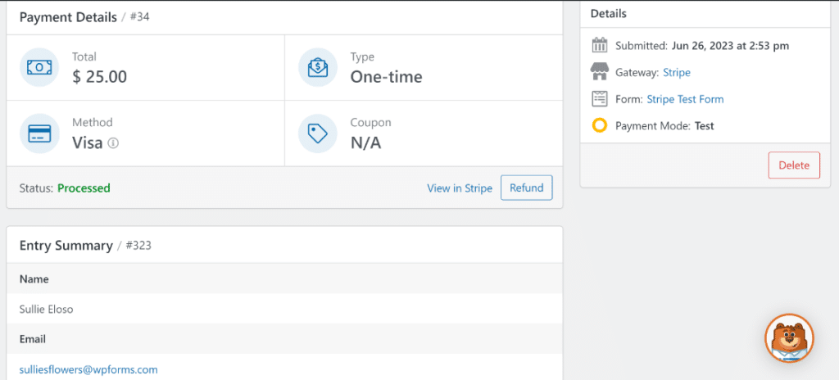Follow the Stripe gateway link
The image size is (839, 380).
676,73
